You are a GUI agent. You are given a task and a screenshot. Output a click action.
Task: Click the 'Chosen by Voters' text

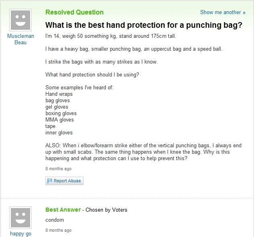[x=106, y=210]
